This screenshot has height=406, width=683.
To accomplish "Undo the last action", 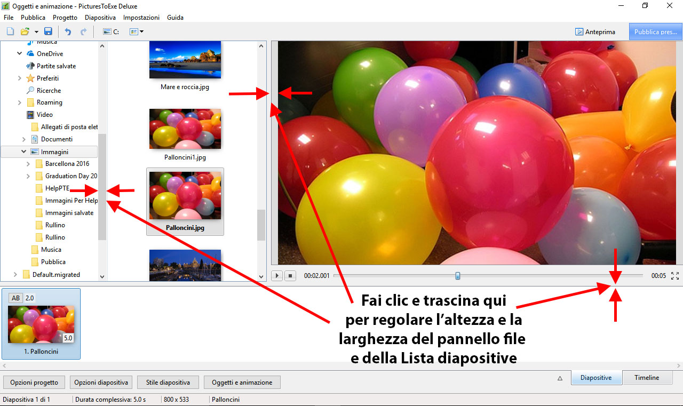I will (67, 31).
